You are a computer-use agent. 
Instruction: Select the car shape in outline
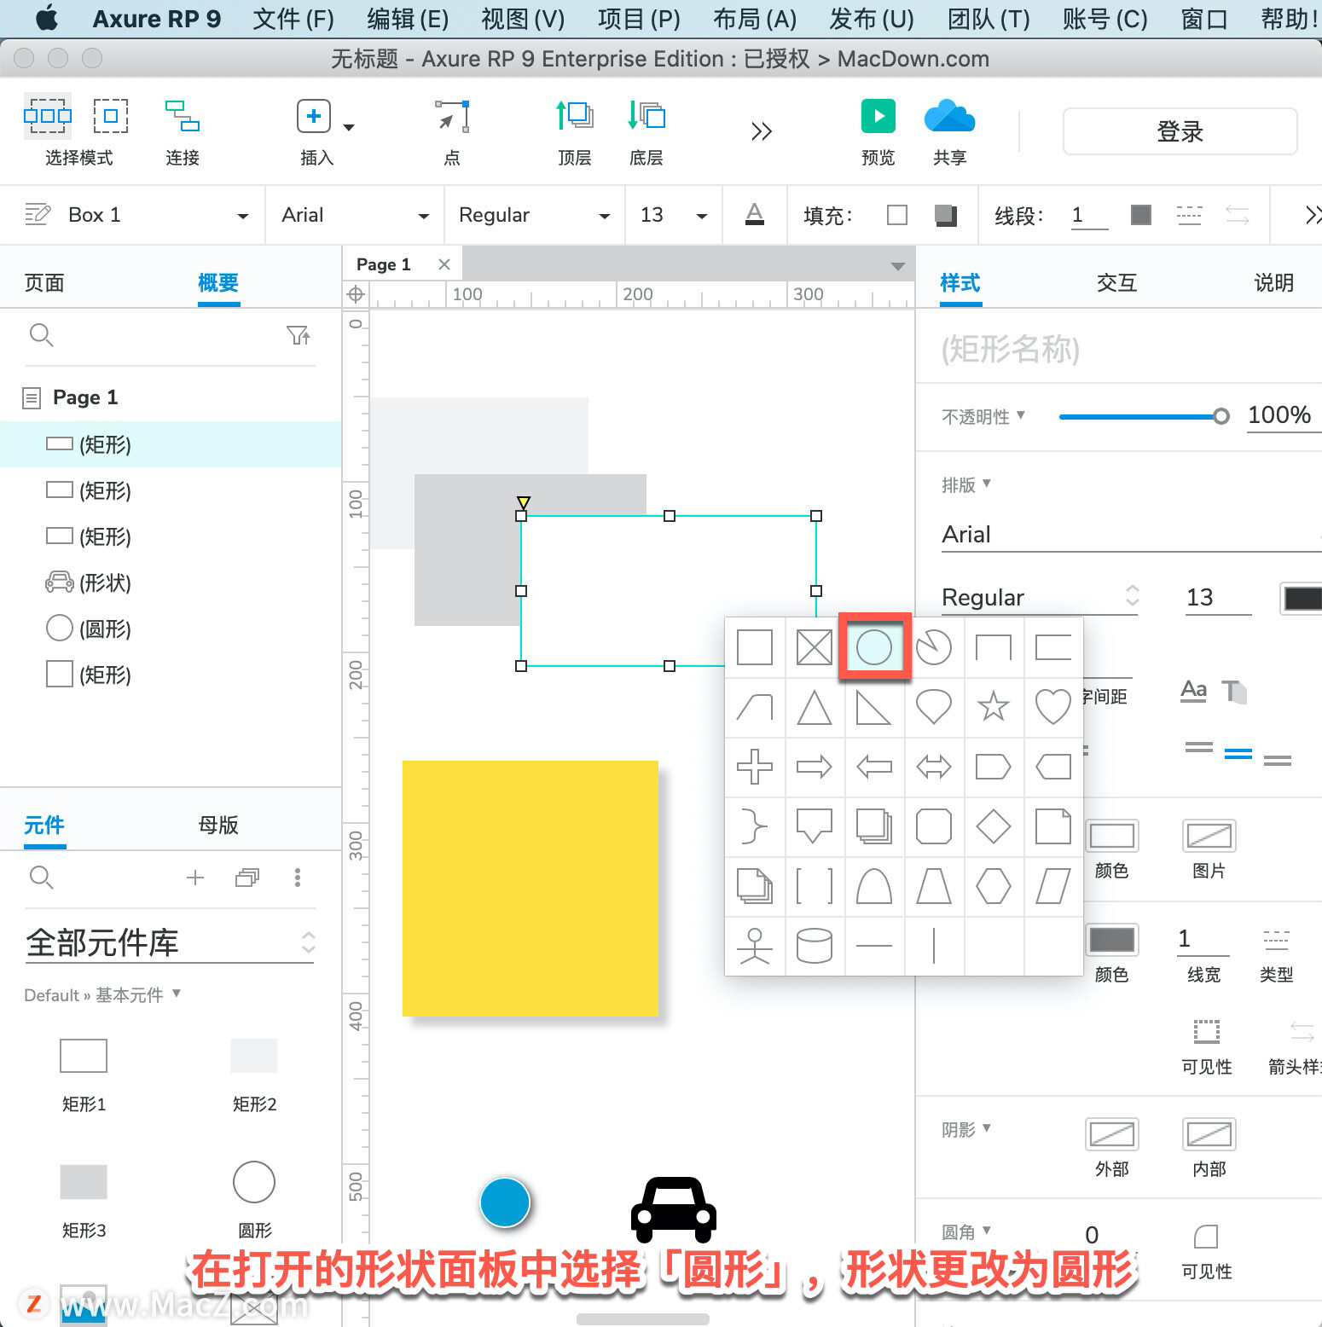[x=171, y=582]
